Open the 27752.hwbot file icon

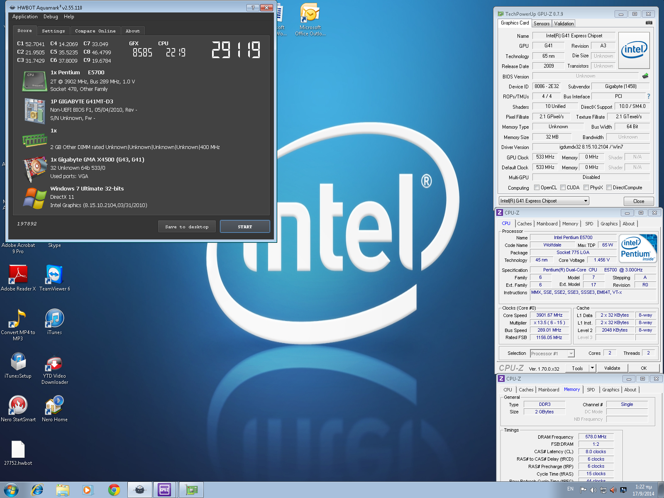pyautogui.click(x=18, y=453)
